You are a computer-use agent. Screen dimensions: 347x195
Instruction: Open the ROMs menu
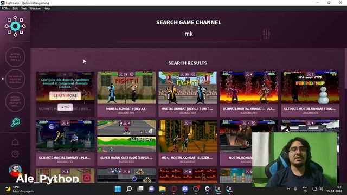pyautogui.click(x=5, y=9)
